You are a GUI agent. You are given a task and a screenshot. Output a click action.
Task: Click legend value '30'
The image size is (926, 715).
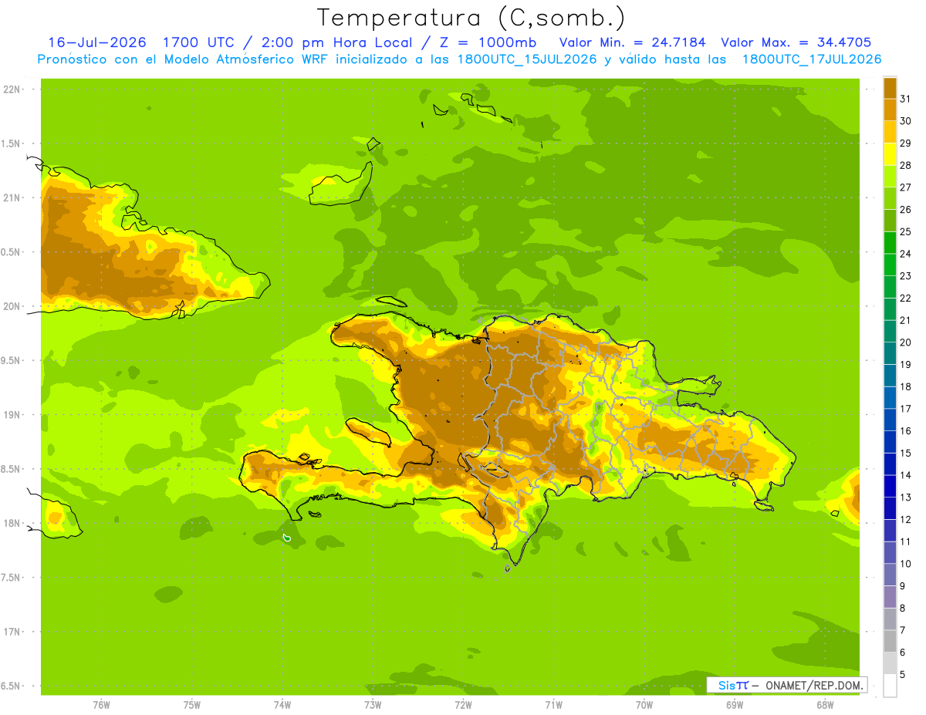point(906,121)
